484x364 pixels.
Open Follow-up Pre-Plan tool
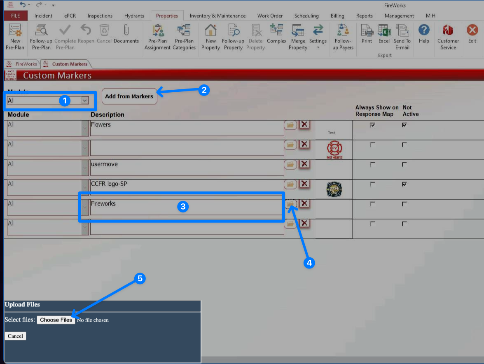click(41, 37)
